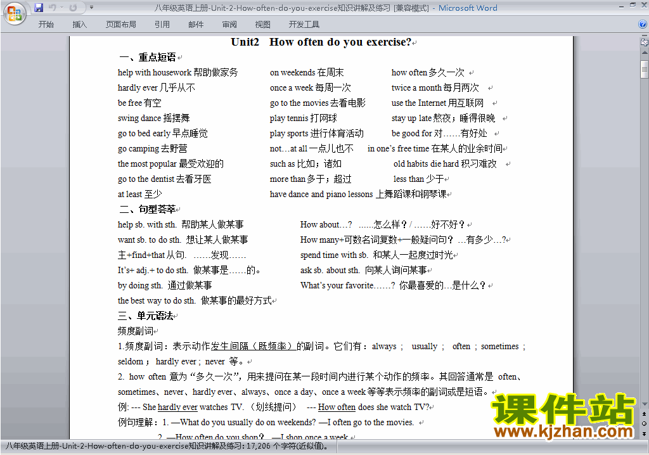Click the phrase "stay up late 熬夜"
Viewport: 649px width, 455px height.
pyautogui.click(x=421, y=118)
